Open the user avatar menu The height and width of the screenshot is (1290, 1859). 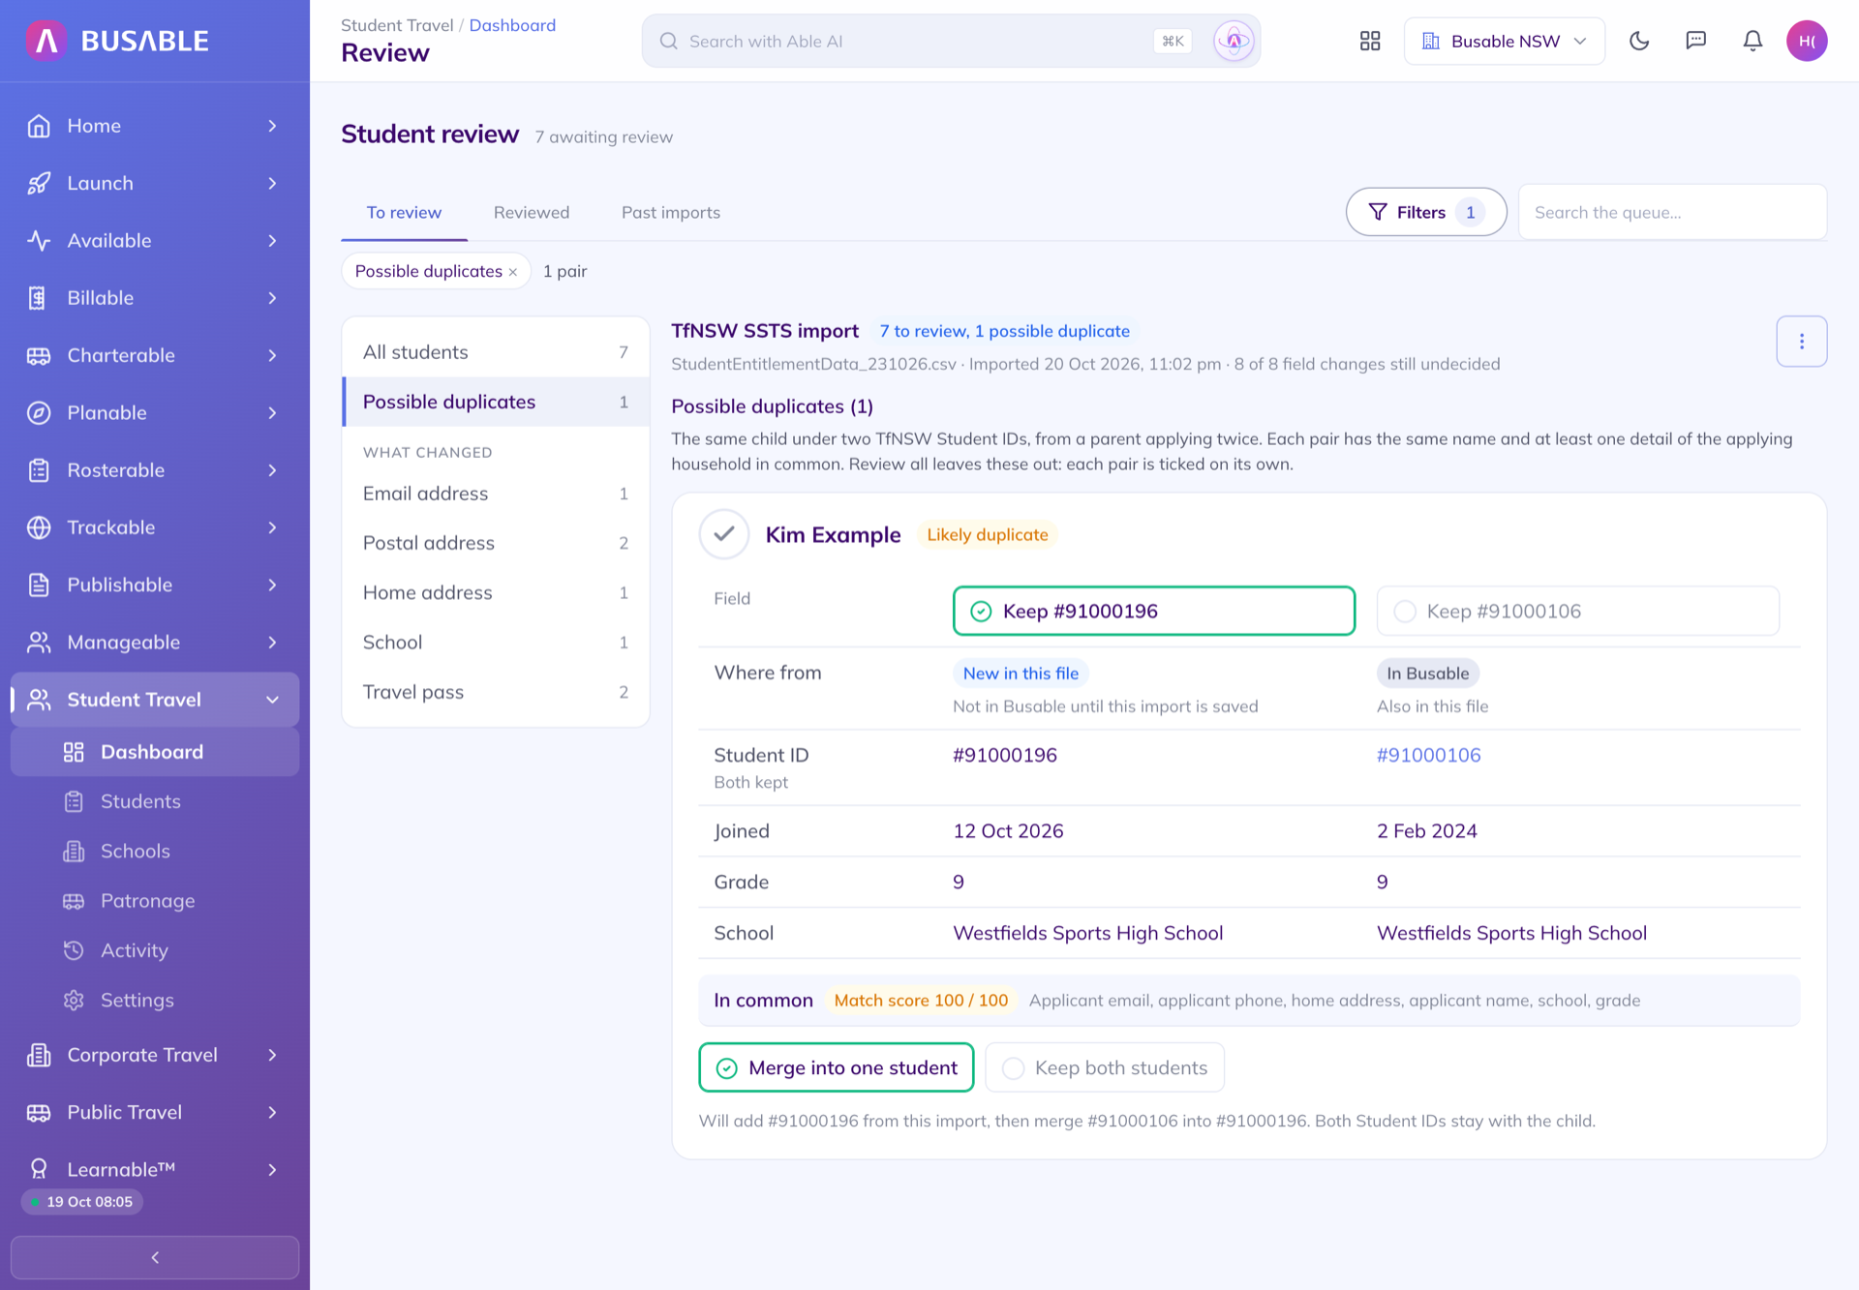coord(1807,41)
